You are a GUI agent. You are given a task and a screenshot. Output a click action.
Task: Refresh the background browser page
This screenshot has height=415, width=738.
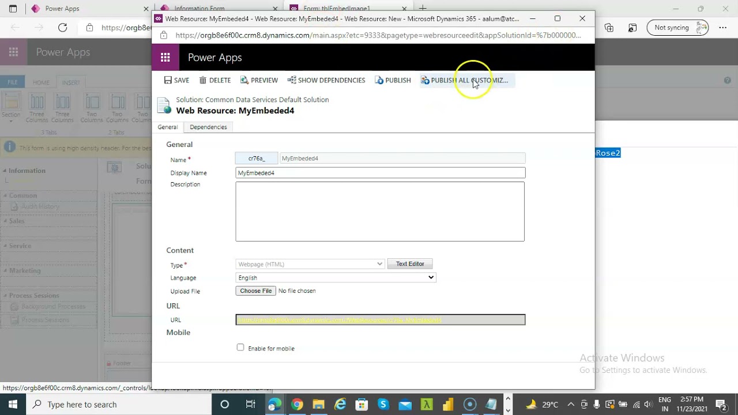click(x=62, y=28)
